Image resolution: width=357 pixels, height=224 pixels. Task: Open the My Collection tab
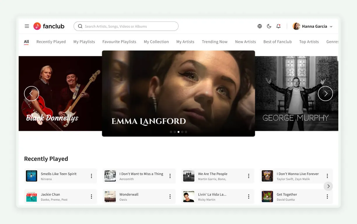[x=156, y=42]
